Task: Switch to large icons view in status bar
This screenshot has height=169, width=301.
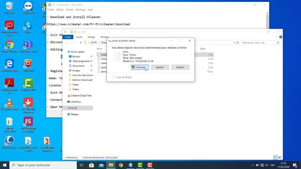Action: tap(280, 158)
